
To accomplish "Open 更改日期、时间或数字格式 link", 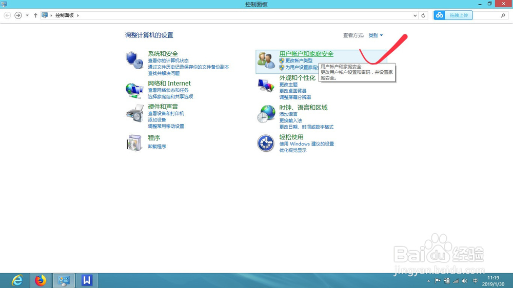I will (x=306, y=127).
